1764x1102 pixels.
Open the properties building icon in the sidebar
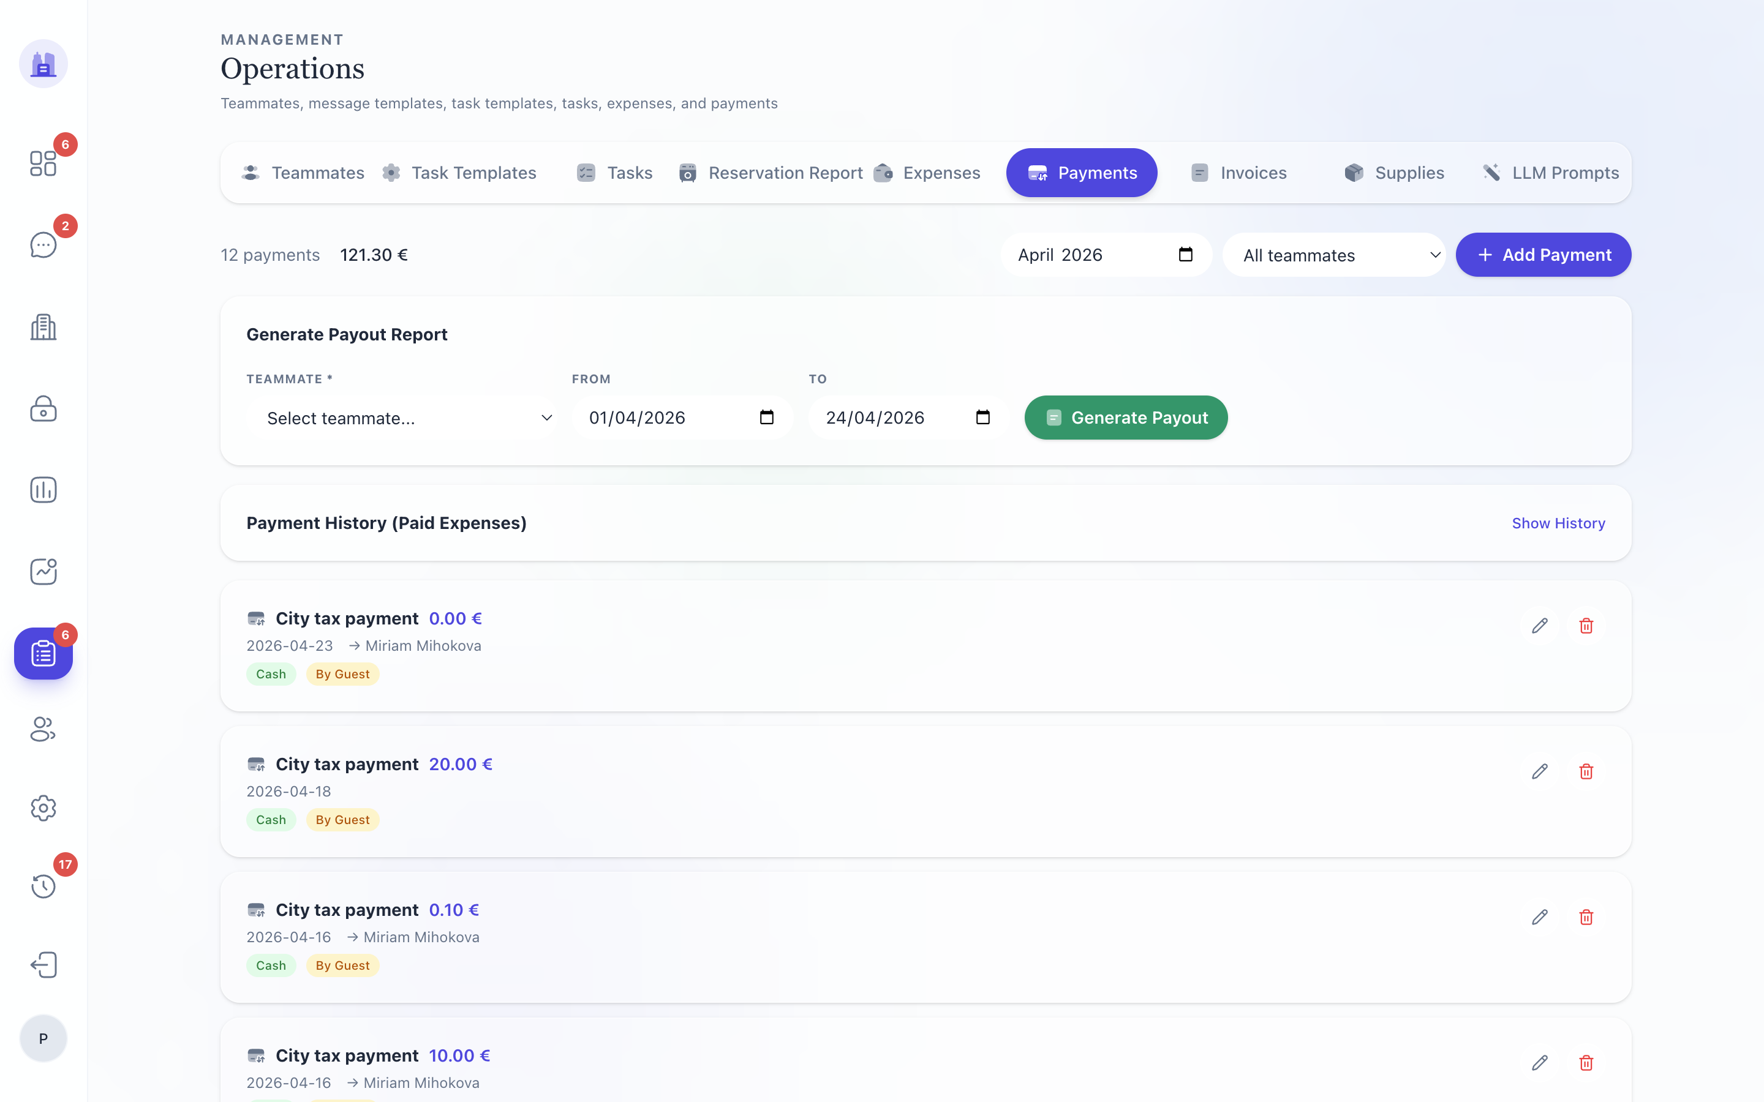[43, 326]
